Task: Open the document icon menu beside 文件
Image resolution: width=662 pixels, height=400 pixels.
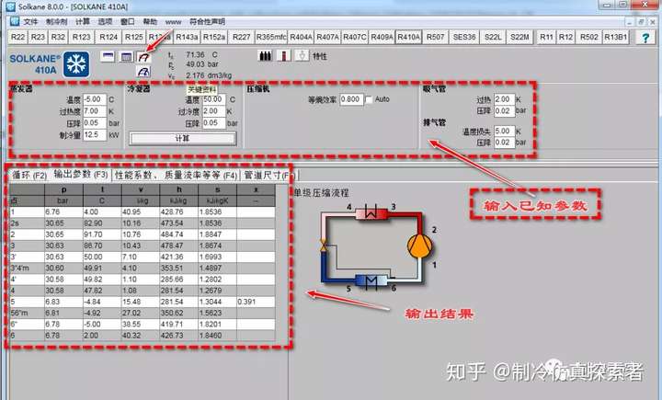Action: (x=15, y=21)
